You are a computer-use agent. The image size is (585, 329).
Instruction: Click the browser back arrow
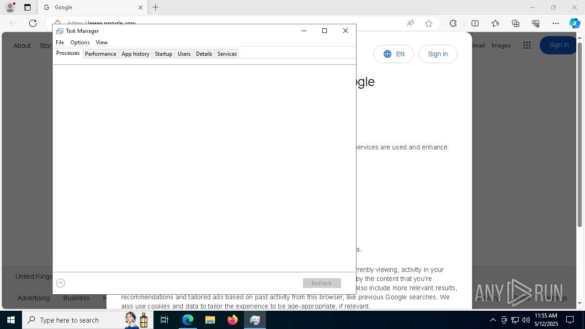(x=13, y=23)
